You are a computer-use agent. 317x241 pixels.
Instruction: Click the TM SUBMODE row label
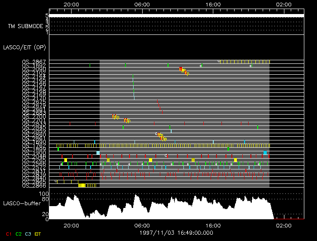point(25,26)
